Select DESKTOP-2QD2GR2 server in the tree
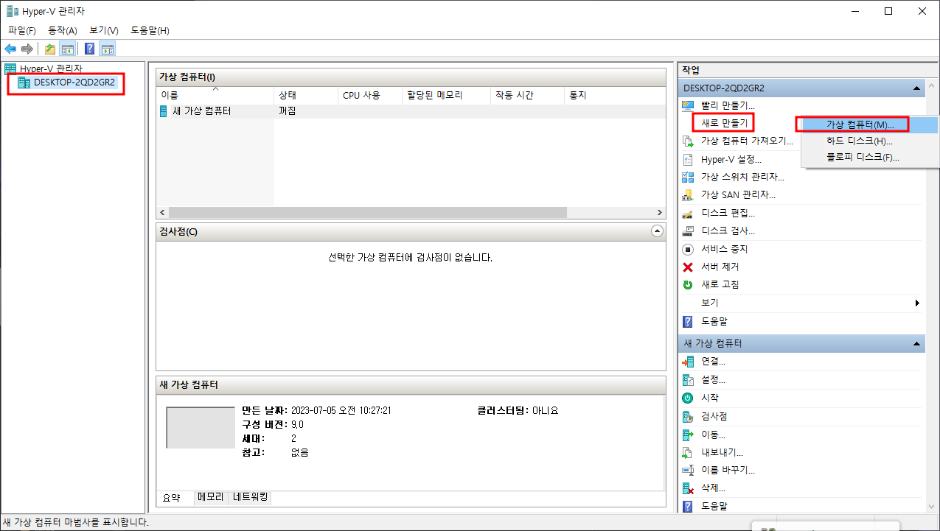 74,82
